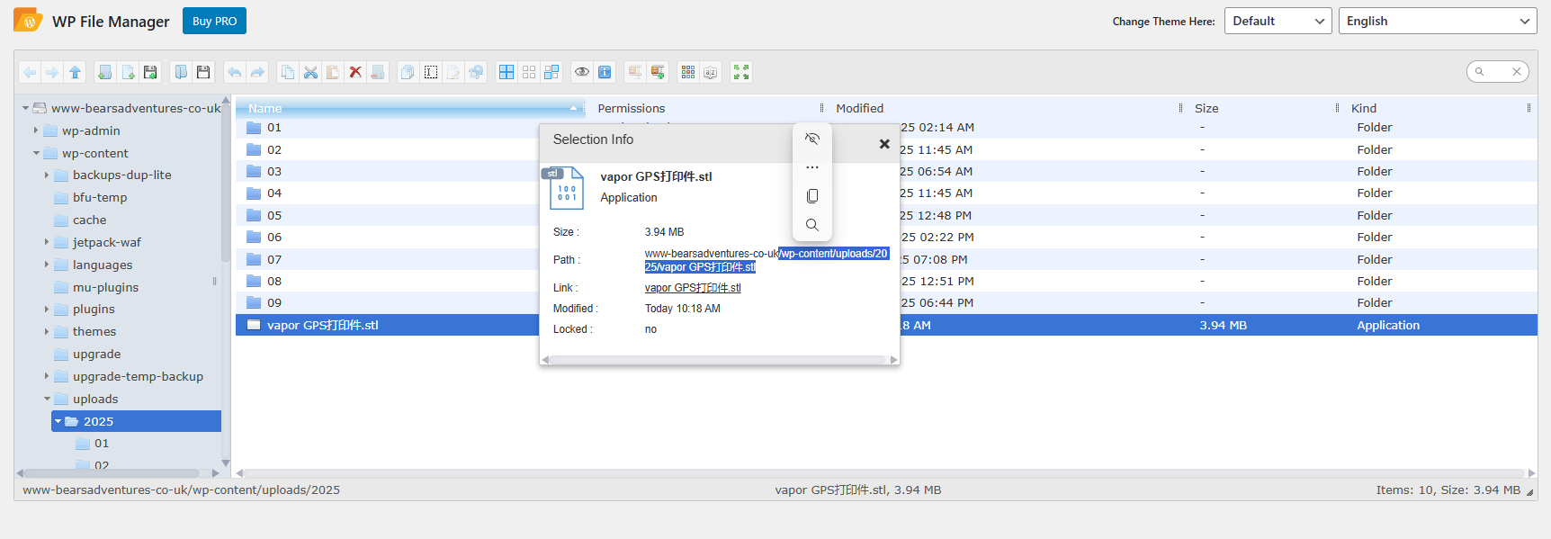Select the themes folder in sidebar tree
This screenshot has width=1551, height=539.
[94, 332]
